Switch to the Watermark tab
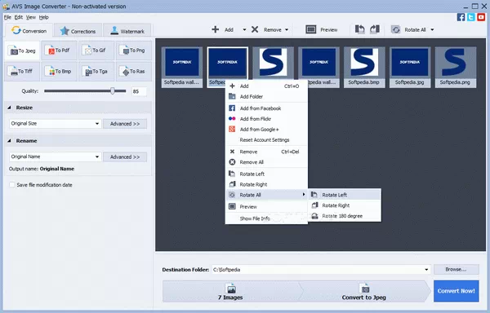Viewport: 490px width, 313px height. click(127, 31)
